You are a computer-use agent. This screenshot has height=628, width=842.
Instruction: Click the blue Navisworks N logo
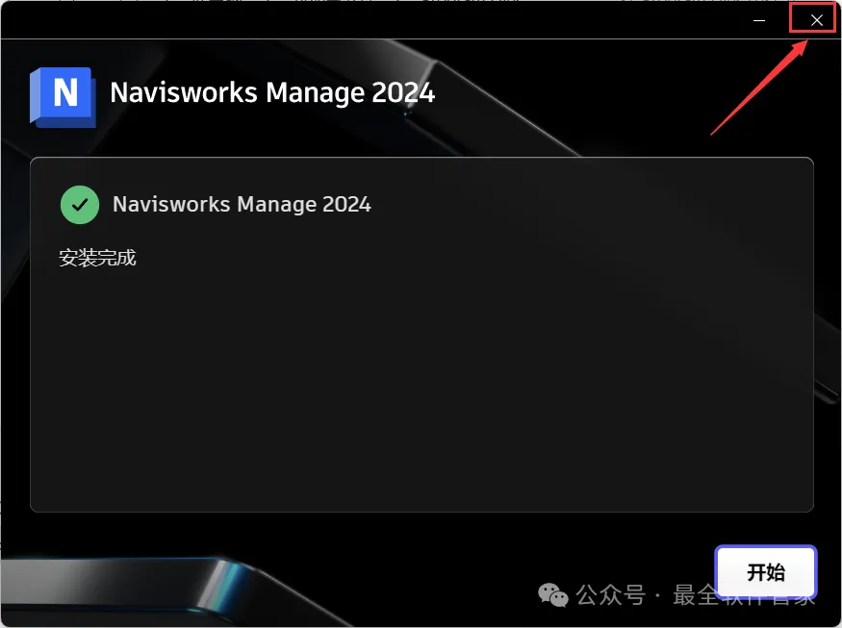[x=63, y=97]
